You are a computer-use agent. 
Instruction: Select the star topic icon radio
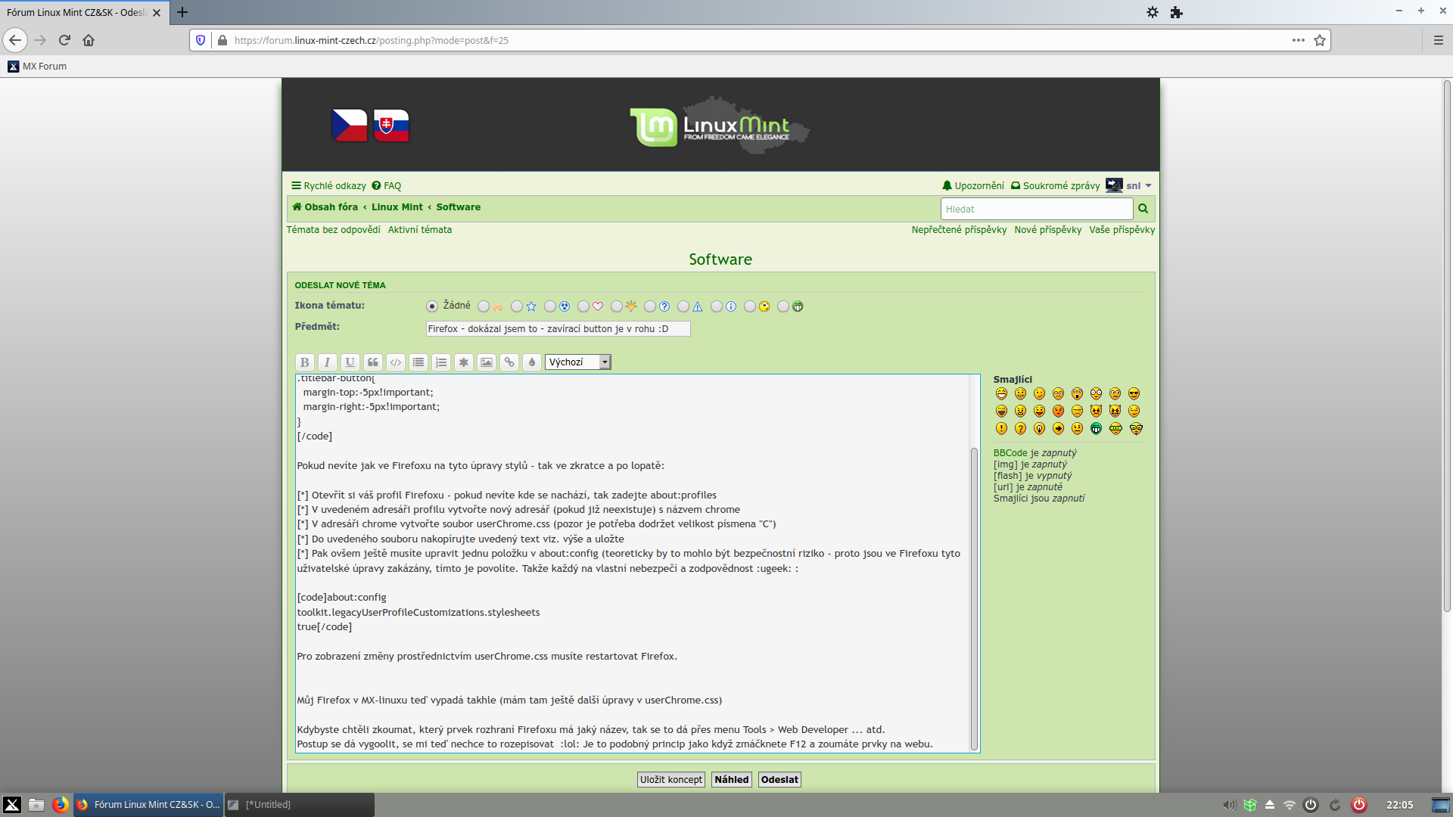[517, 306]
